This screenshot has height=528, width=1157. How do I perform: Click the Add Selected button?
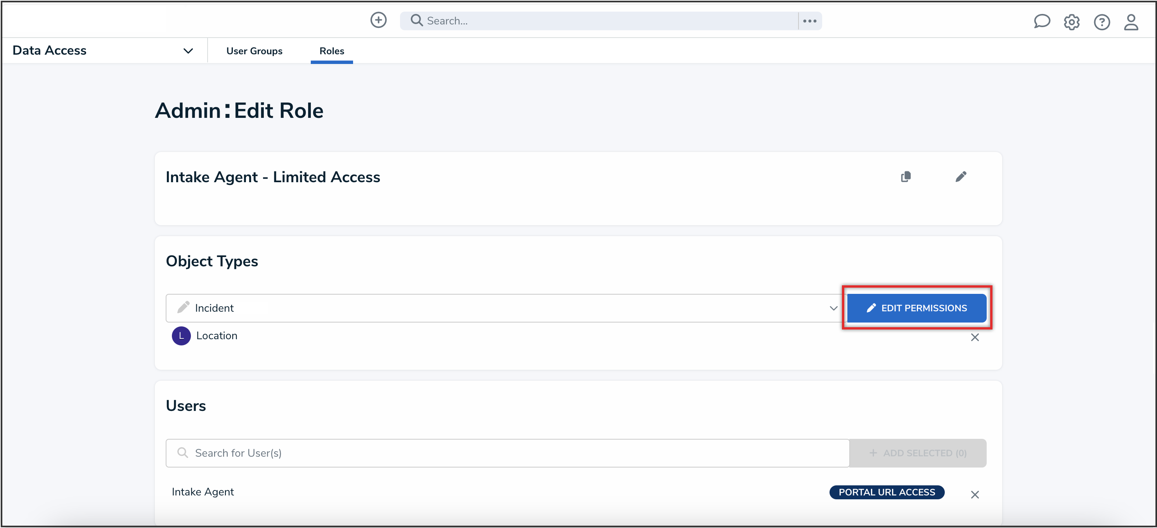click(x=918, y=453)
